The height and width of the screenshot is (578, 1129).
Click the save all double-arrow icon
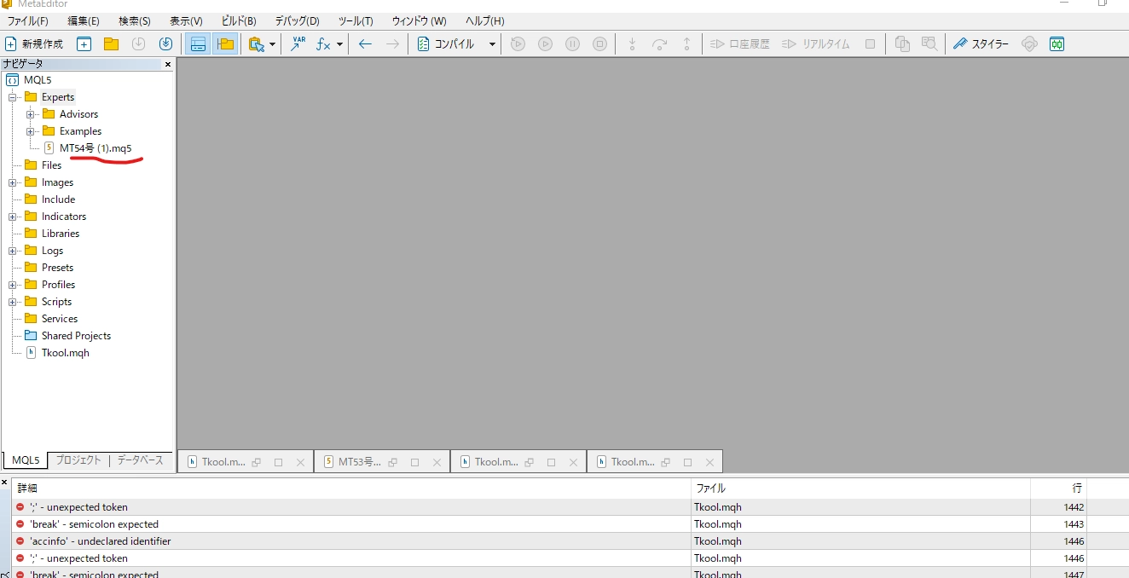[165, 44]
